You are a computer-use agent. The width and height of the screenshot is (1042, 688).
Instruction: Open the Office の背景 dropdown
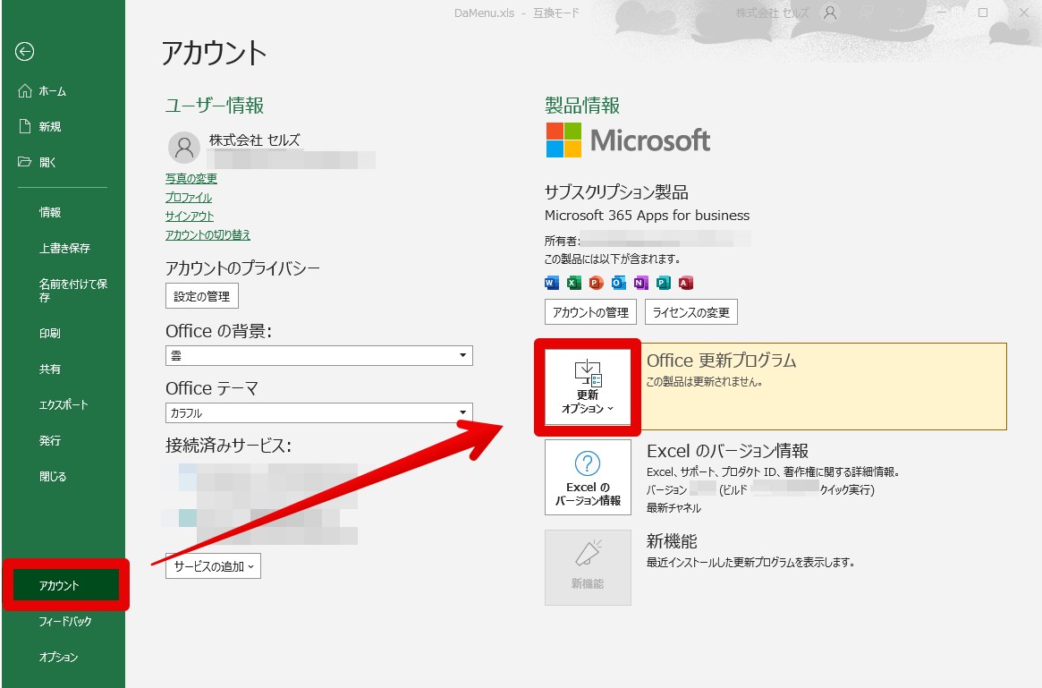pyautogui.click(x=319, y=356)
